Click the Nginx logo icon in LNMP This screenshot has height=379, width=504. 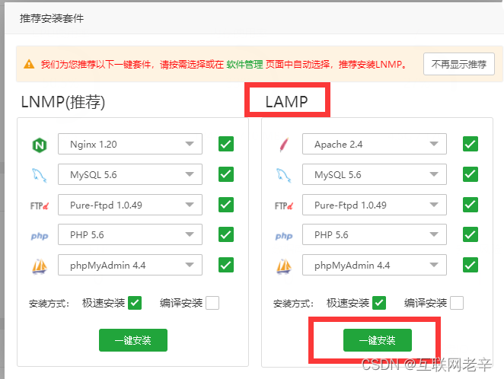40,145
